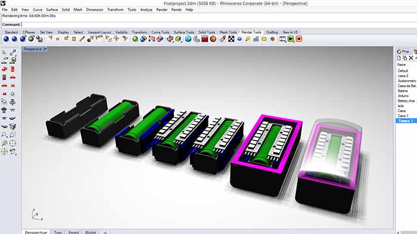417x234 pixels.
Task: Select the 'leds' layer row
Action: click(406, 106)
